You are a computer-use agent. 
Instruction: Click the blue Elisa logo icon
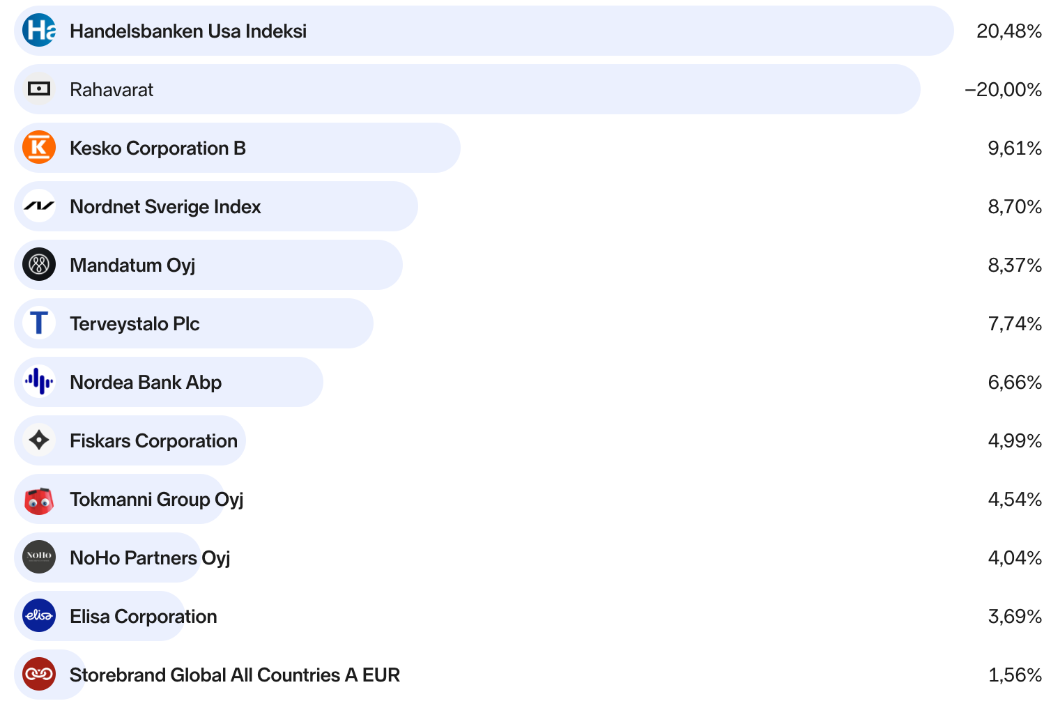pyautogui.click(x=39, y=616)
